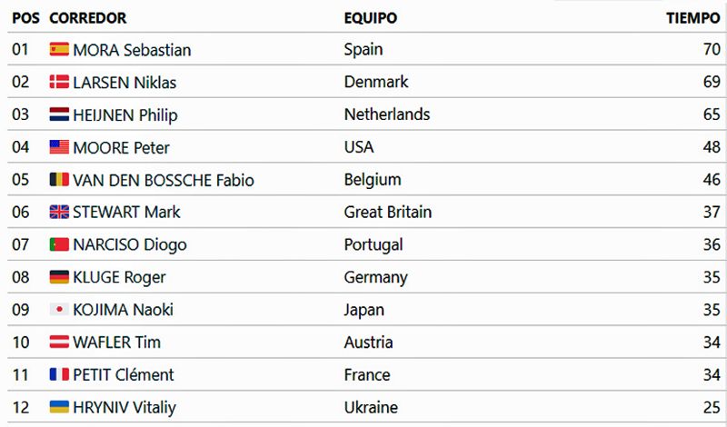Select rider PETIT Clément

click(124, 374)
